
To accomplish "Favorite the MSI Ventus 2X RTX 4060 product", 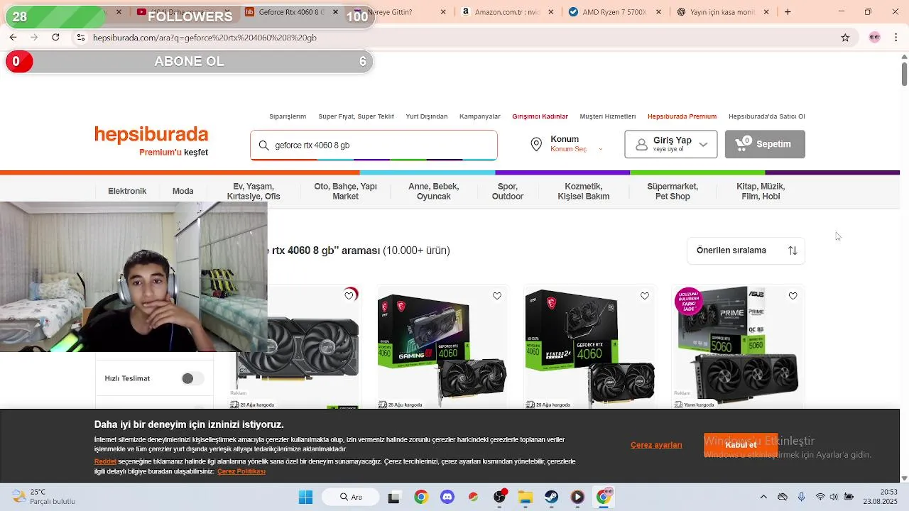I will point(645,296).
